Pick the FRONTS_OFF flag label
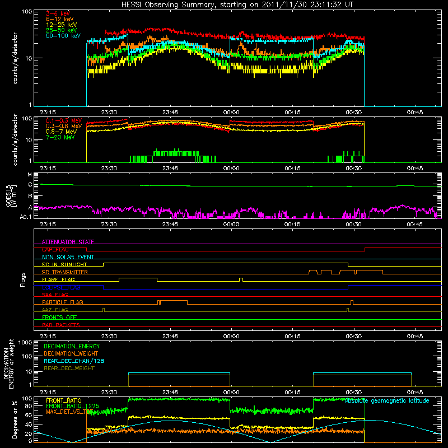The width and height of the screenshot is (448, 448). pyautogui.click(x=59, y=318)
